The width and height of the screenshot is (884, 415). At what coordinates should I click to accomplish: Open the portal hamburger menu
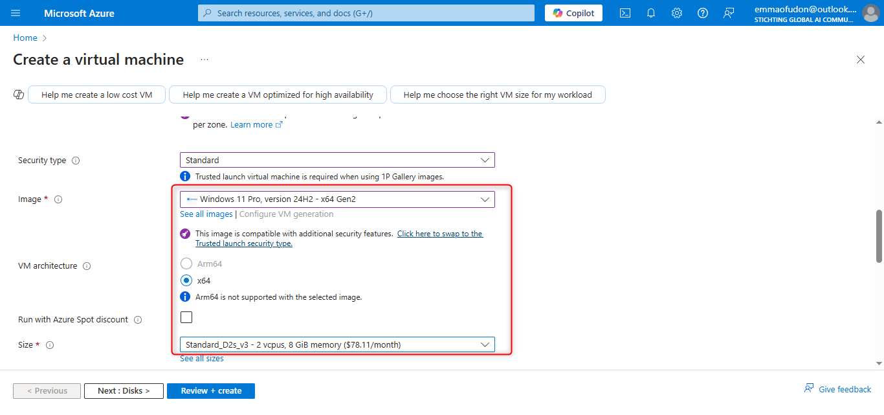[16, 13]
